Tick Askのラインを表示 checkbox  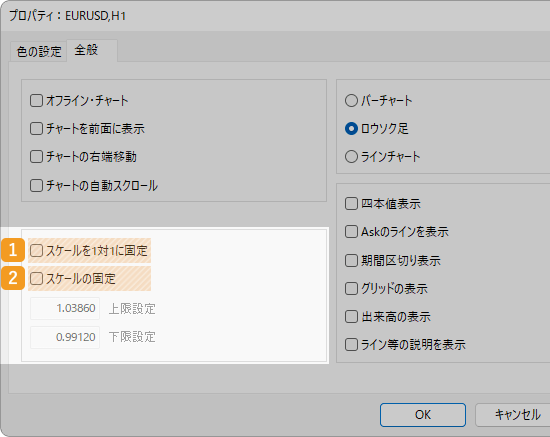[x=351, y=232]
